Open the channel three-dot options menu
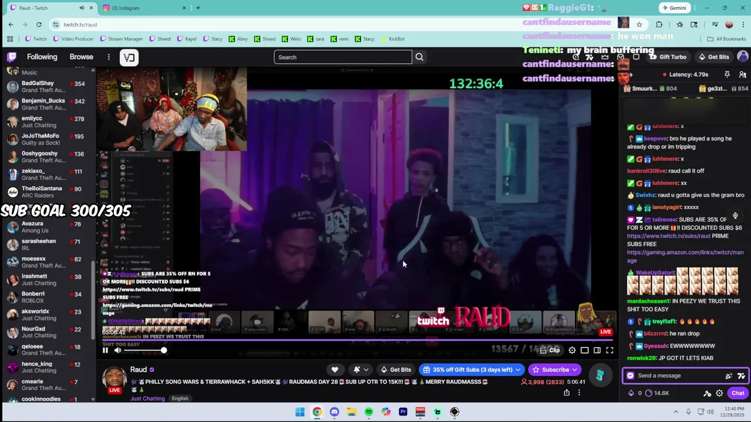 click(x=579, y=393)
